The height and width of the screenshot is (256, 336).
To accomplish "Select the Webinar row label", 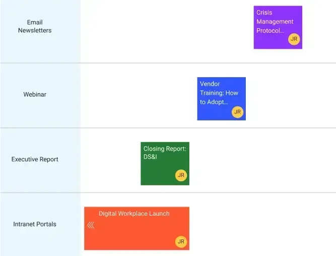I will pyautogui.click(x=35, y=95).
